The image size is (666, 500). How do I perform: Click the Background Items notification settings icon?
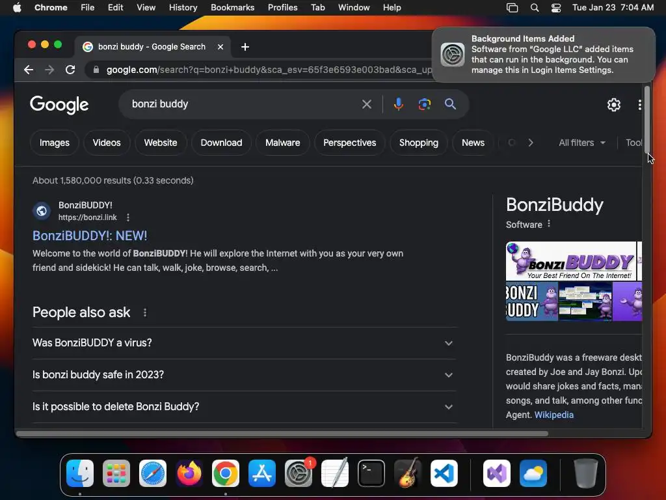tap(453, 55)
